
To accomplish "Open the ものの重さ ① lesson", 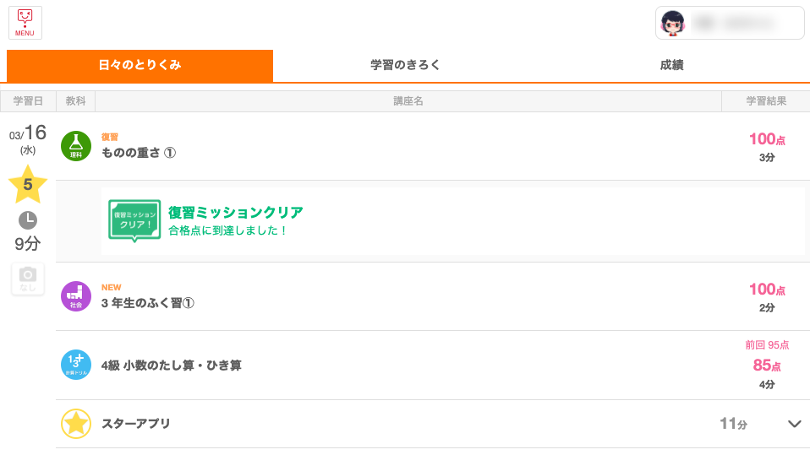I will point(139,153).
